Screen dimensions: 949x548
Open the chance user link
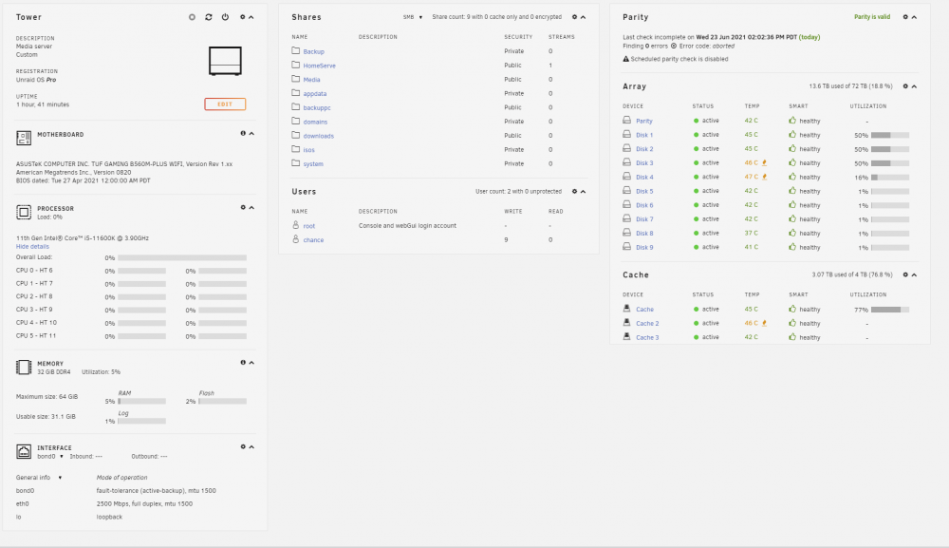click(313, 239)
